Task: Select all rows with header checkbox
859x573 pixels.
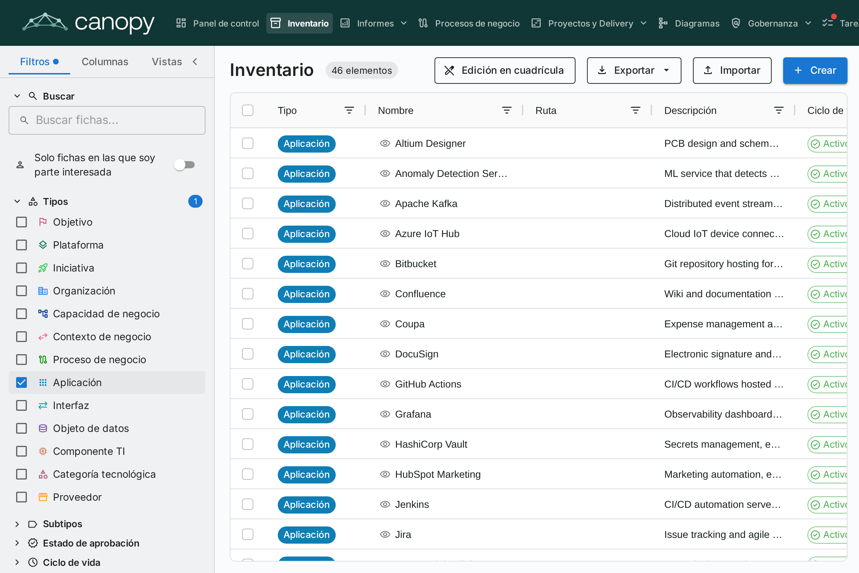Action: pos(248,110)
